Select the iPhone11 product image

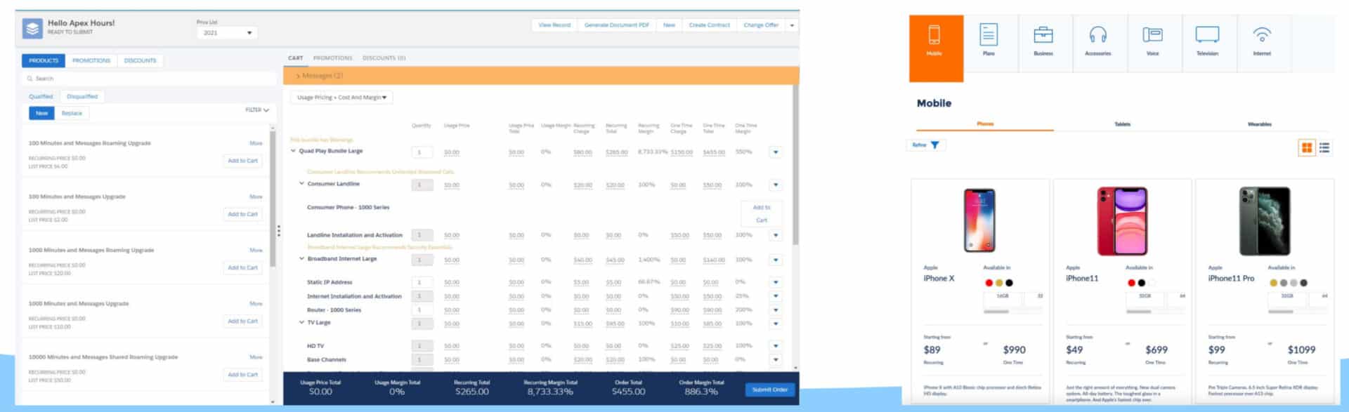[x=1122, y=220]
